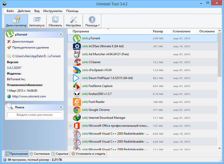Viewport: 224px width, 164px height.
Task: Select the FastStone Capture row
Action: [x=143, y=86]
